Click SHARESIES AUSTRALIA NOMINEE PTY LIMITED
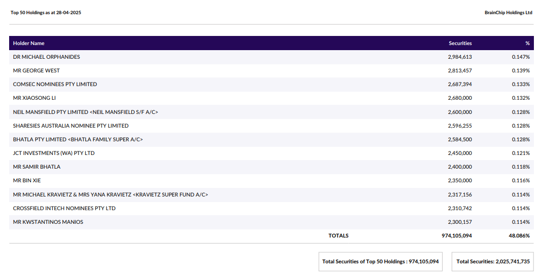This screenshot has width=541, height=276. pyautogui.click(x=71, y=126)
